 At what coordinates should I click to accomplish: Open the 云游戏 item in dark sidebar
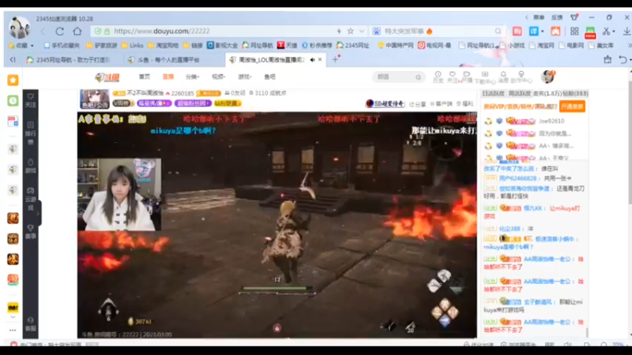31,199
